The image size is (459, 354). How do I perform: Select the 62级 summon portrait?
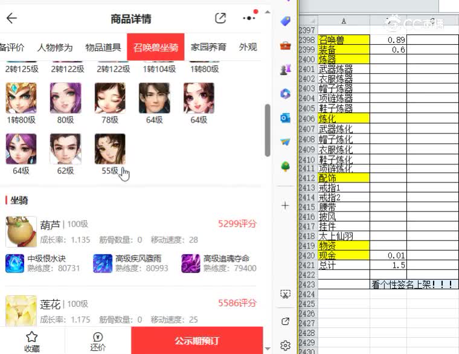[66, 149]
